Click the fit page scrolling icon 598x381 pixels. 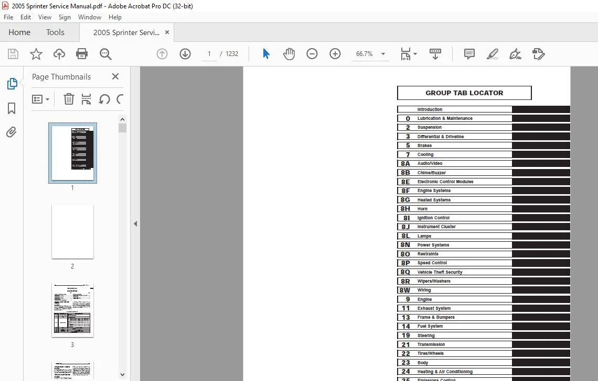click(x=405, y=54)
